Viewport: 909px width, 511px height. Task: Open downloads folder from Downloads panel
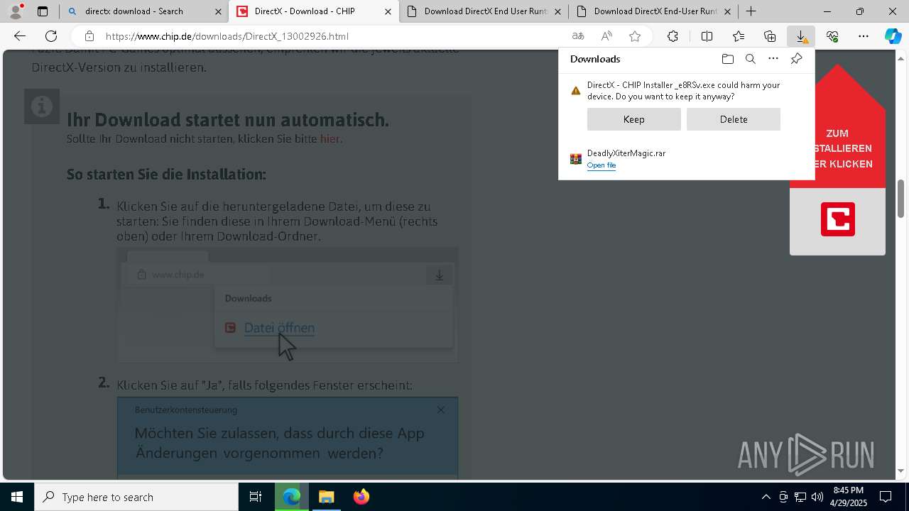pyautogui.click(x=727, y=59)
